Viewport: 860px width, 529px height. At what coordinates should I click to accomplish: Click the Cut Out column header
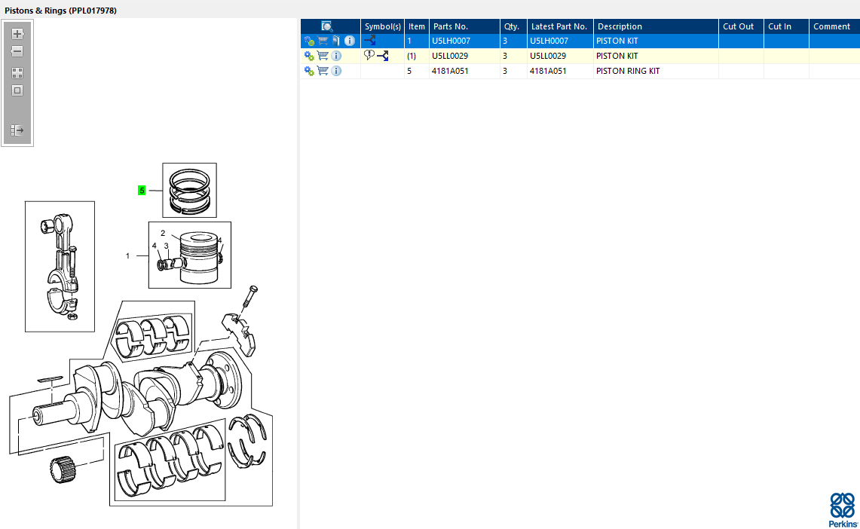pyautogui.click(x=741, y=26)
